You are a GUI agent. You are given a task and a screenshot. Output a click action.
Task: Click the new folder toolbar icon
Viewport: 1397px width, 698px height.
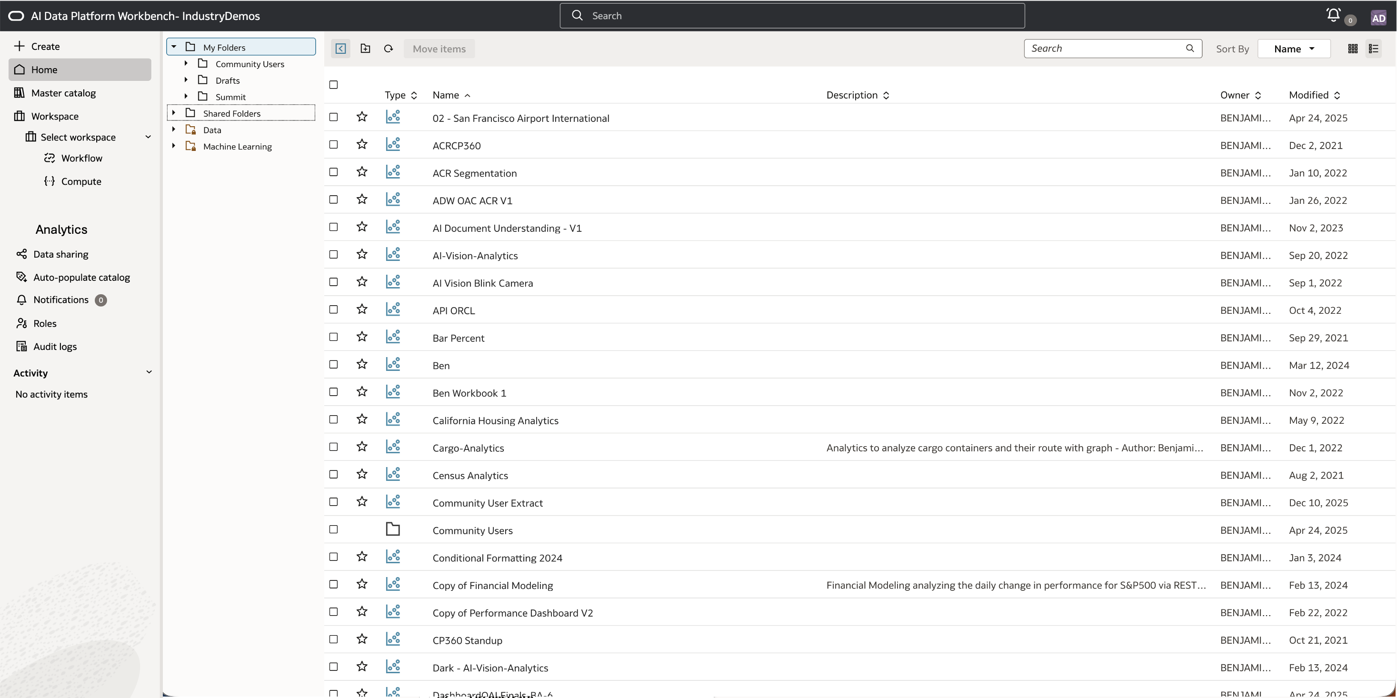pos(366,49)
